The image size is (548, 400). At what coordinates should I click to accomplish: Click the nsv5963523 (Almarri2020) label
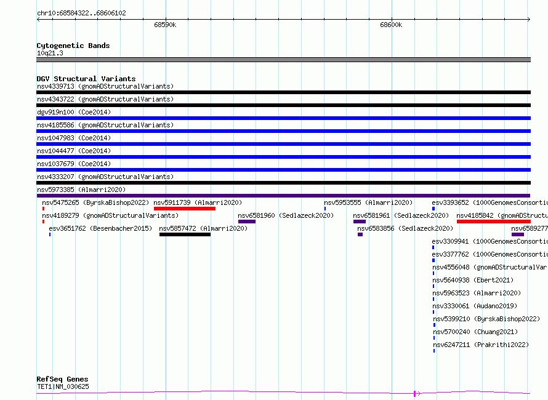tap(477, 293)
